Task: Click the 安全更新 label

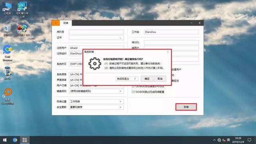Action: coord(62,107)
